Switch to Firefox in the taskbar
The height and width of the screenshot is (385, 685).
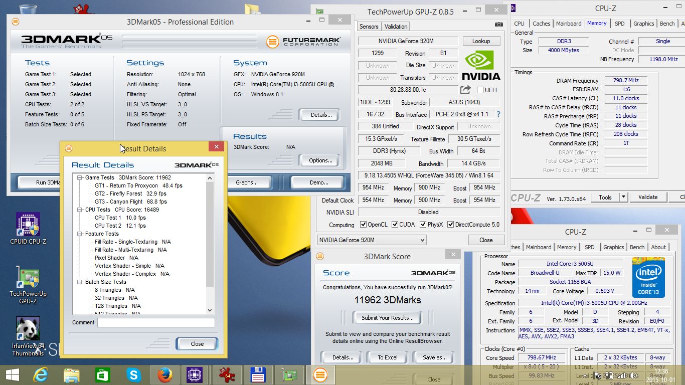(x=164, y=374)
